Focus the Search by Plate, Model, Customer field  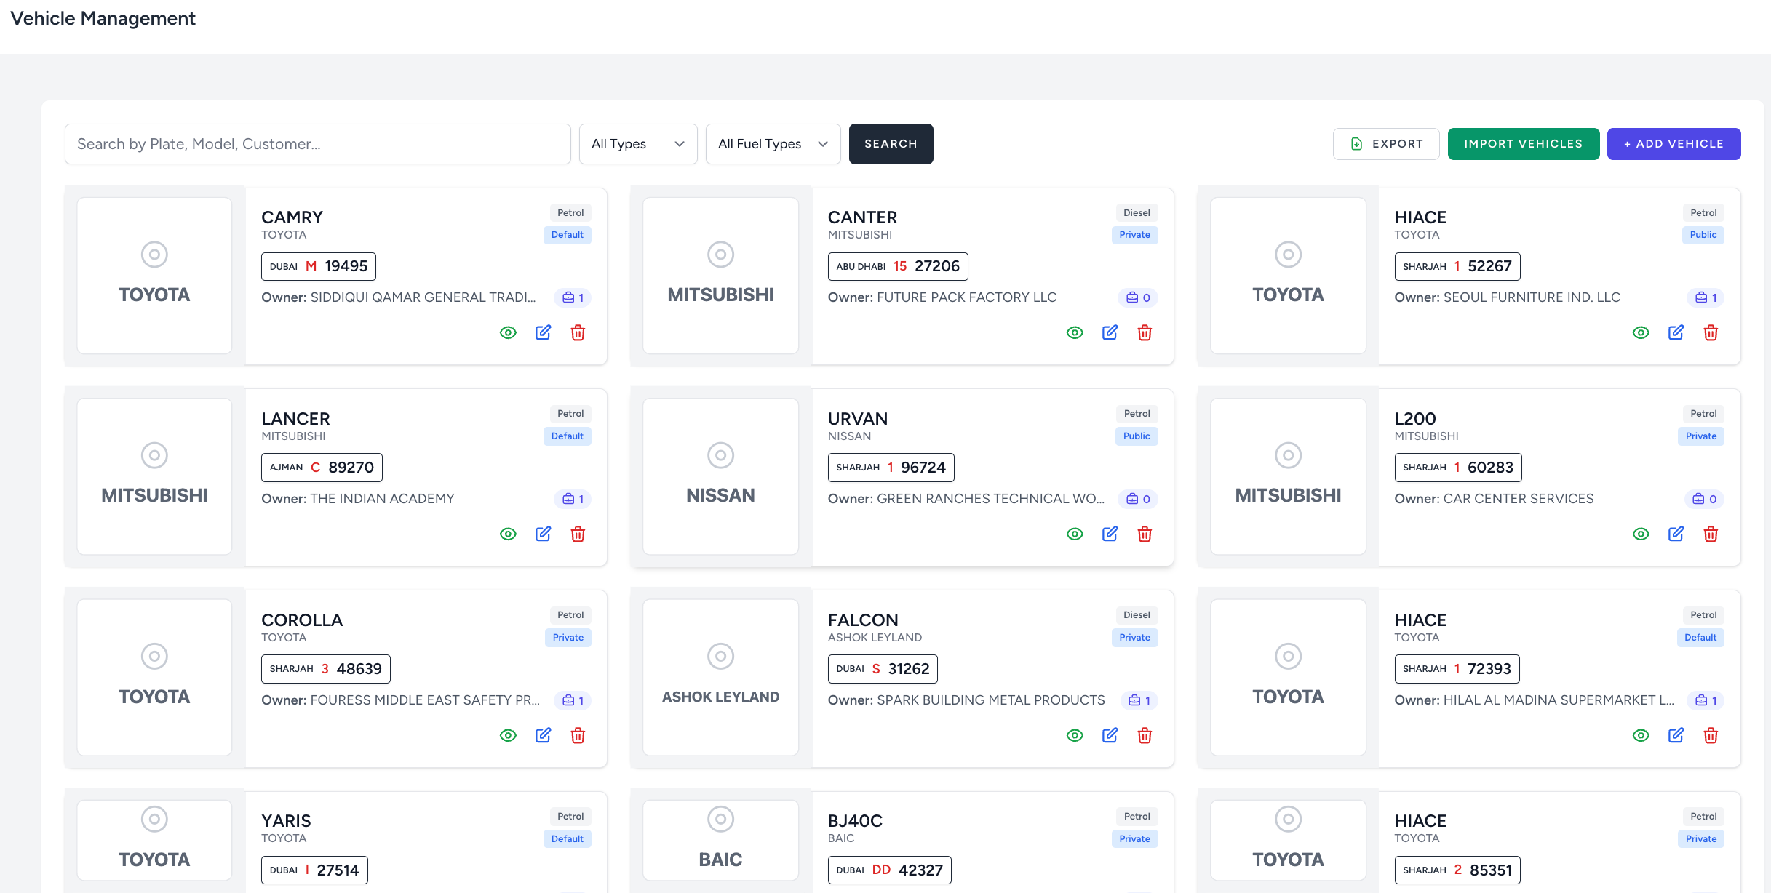(318, 144)
